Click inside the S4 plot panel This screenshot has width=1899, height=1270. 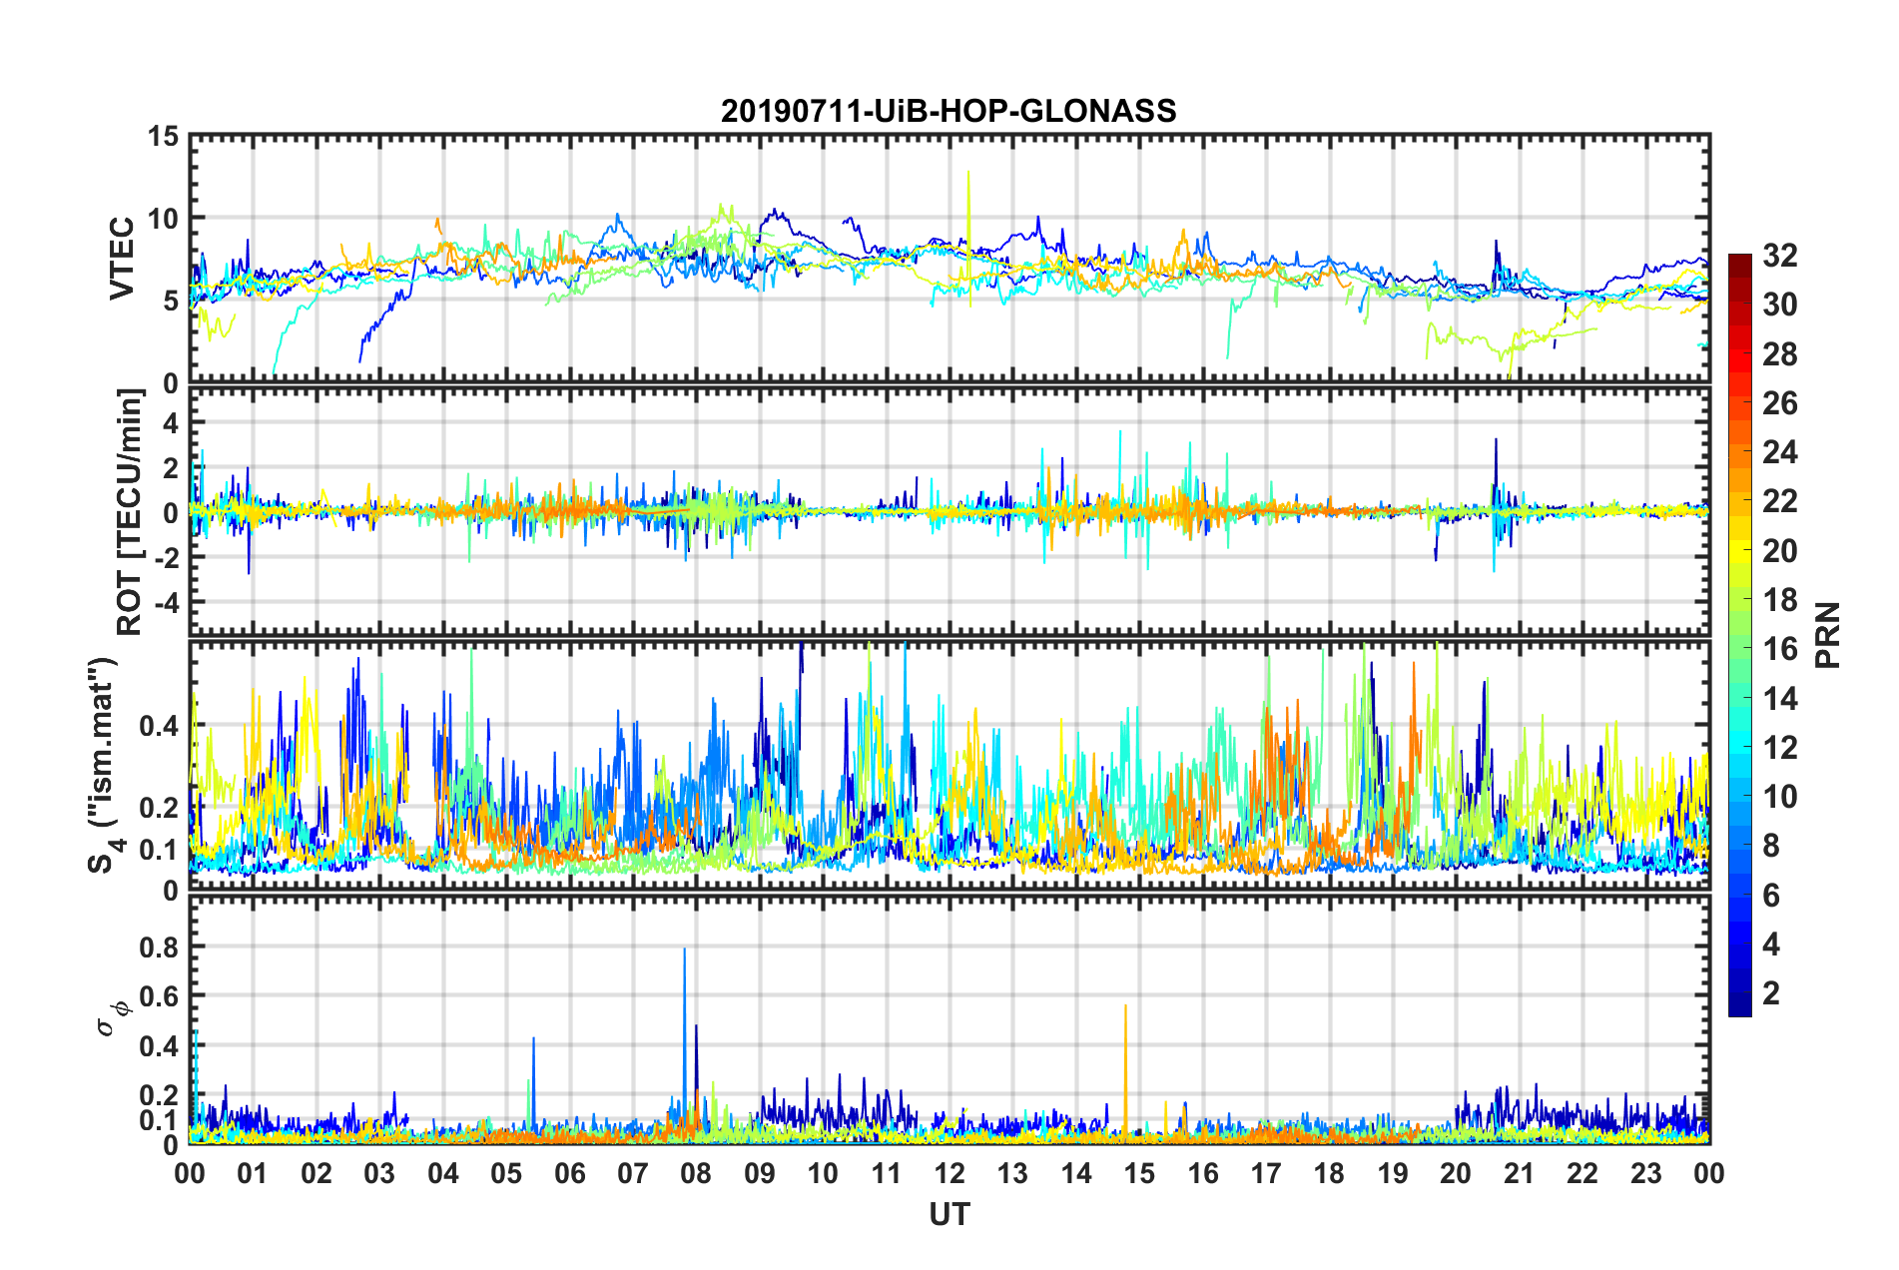(x=949, y=765)
